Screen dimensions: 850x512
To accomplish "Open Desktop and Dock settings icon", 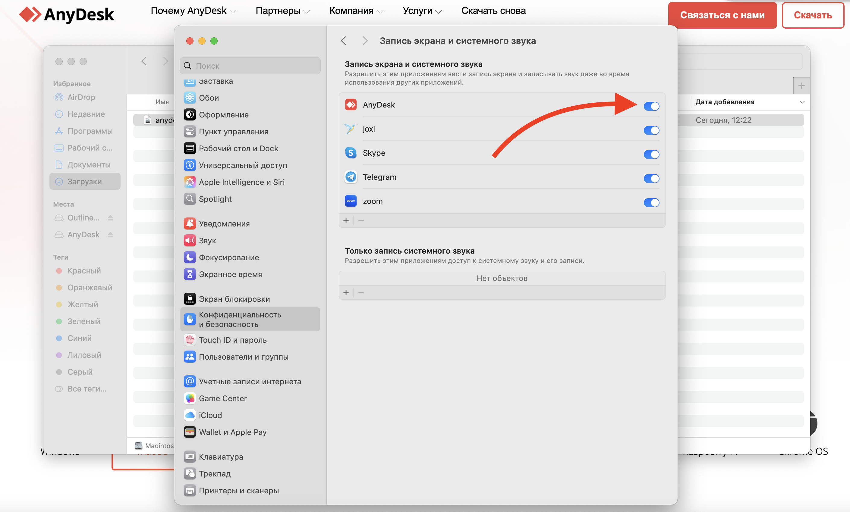I will pyautogui.click(x=190, y=148).
